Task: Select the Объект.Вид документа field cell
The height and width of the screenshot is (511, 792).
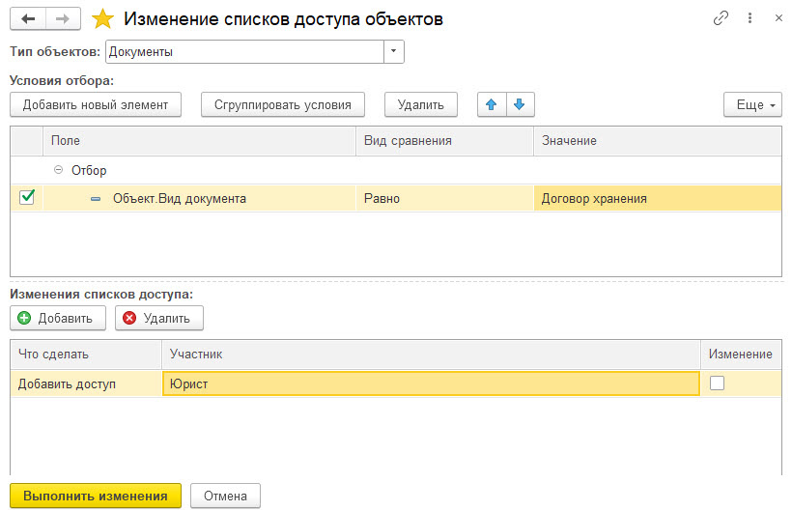Action: [200, 198]
